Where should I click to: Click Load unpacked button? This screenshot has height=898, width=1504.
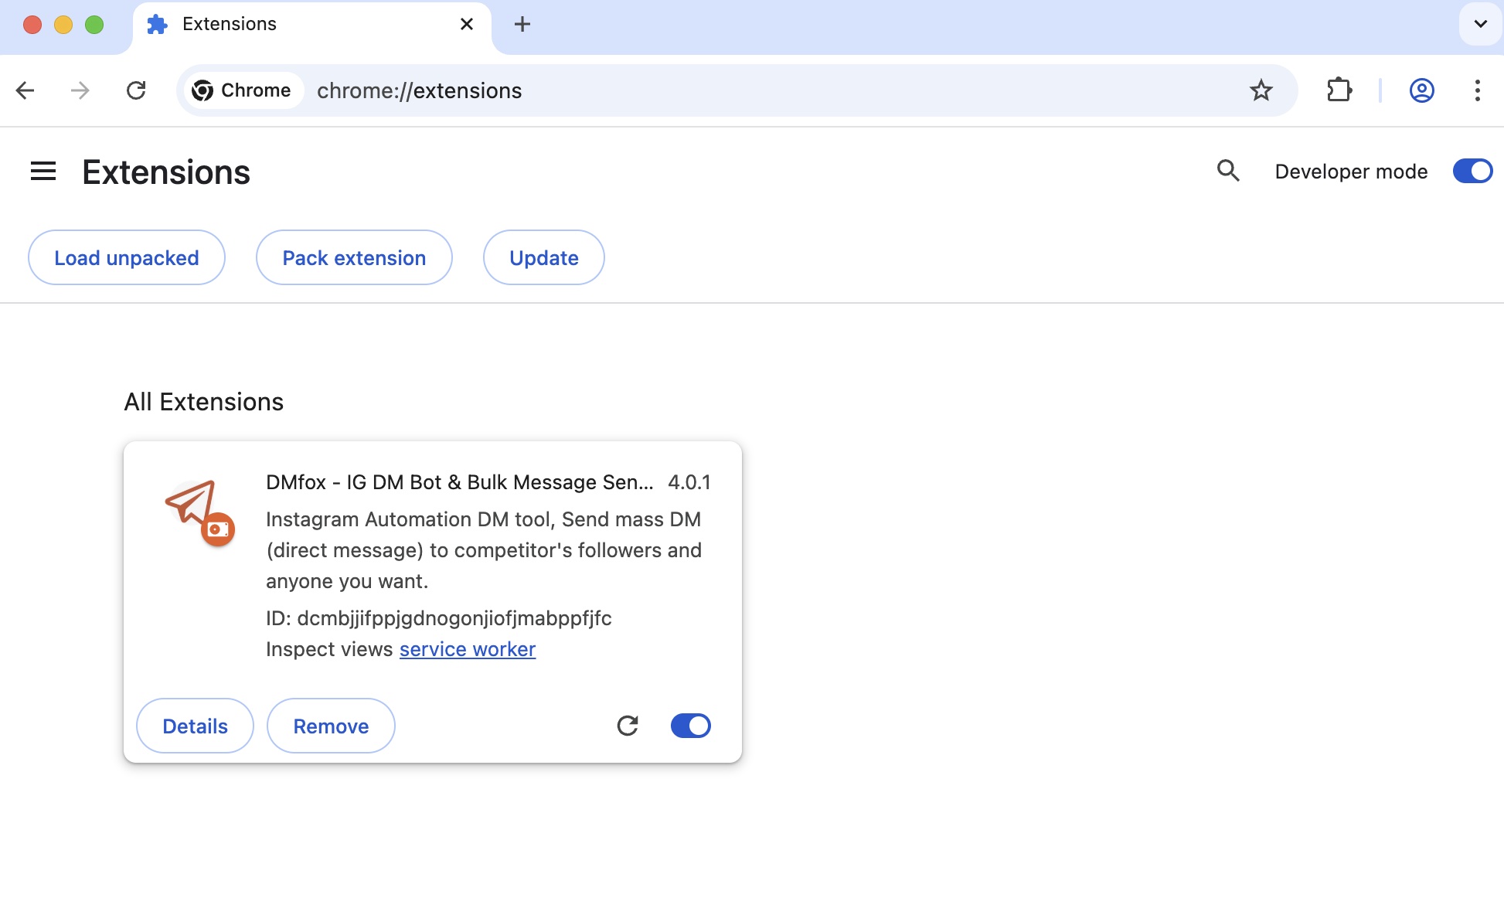click(127, 257)
